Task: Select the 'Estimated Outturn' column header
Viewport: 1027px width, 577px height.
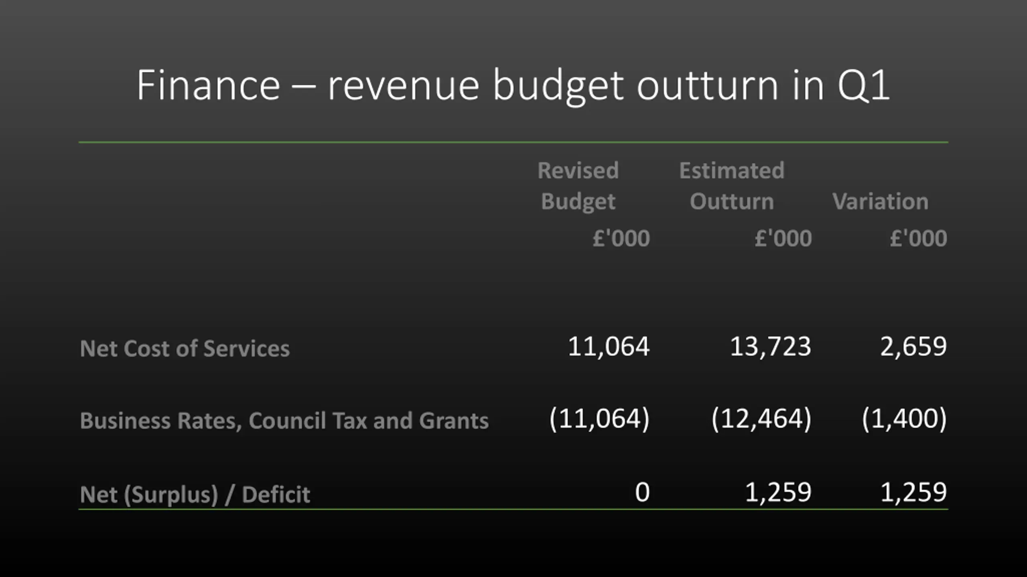Action: point(732,186)
